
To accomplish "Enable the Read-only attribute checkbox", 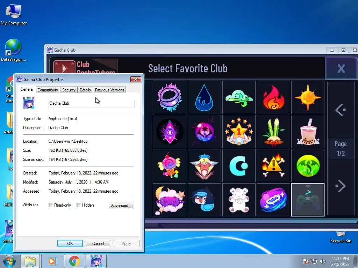I will [x=51, y=205].
